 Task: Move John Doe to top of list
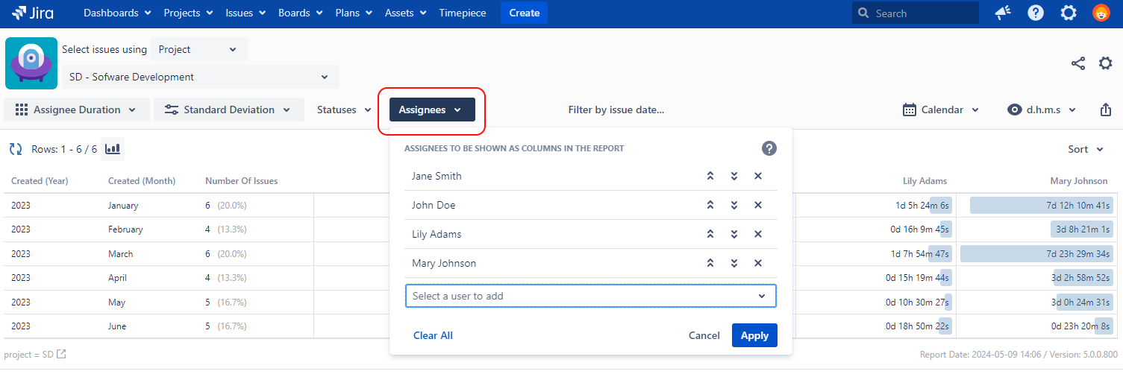click(x=710, y=205)
